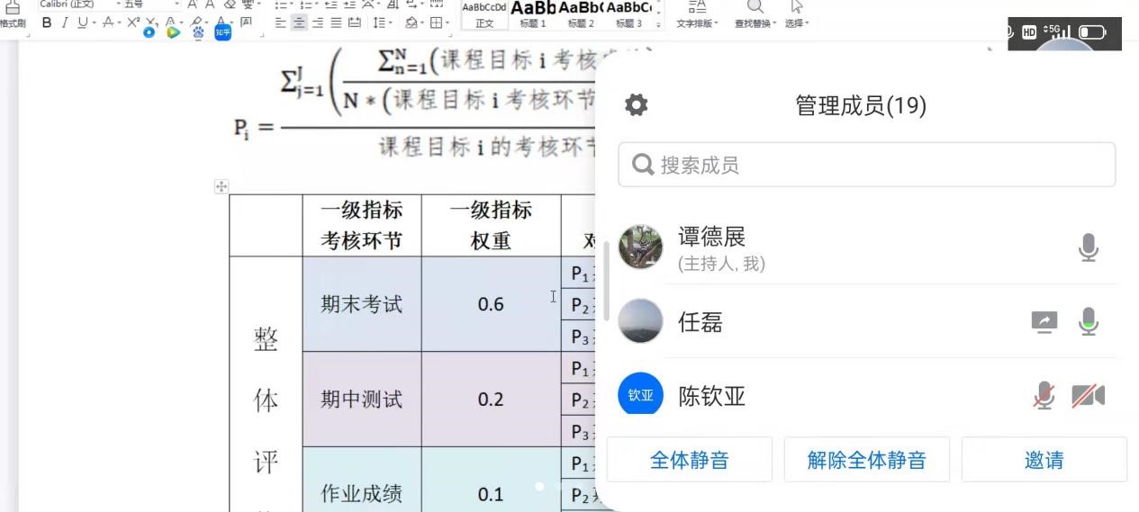The image size is (1139, 512).
Task: Click the Zhihu shortcut icon
Action: pyautogui.click(x=222, y=32)
